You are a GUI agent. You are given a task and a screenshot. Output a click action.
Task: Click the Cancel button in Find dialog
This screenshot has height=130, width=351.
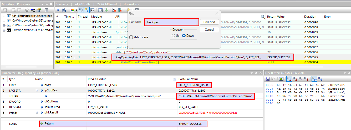click(x=209, y=29)
